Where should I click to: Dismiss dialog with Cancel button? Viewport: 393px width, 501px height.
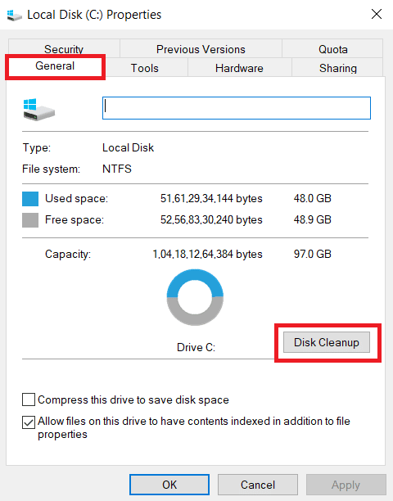(x=258, y=485)
